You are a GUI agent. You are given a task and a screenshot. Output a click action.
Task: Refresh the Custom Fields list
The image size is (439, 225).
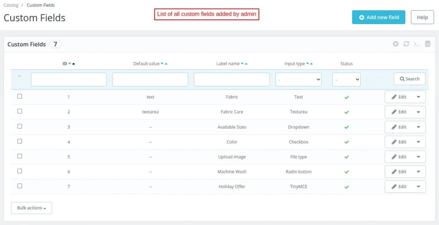click(x=406, y=44)
